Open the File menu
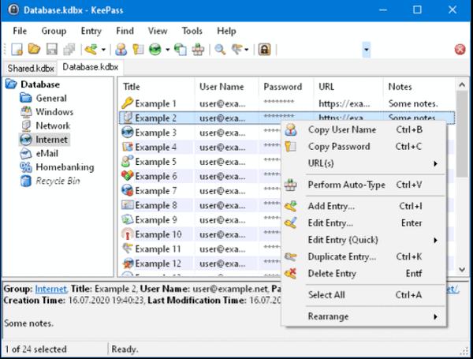 point(20,31)
